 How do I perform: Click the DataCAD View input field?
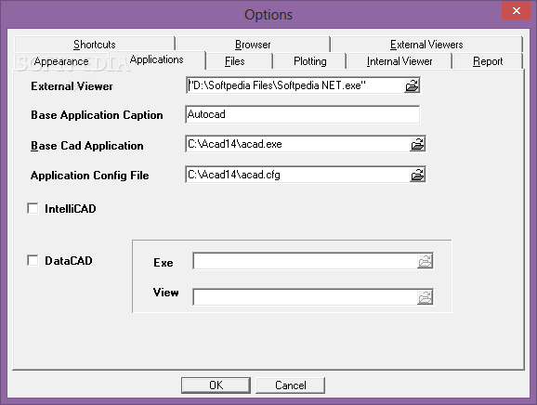(305, 297)
